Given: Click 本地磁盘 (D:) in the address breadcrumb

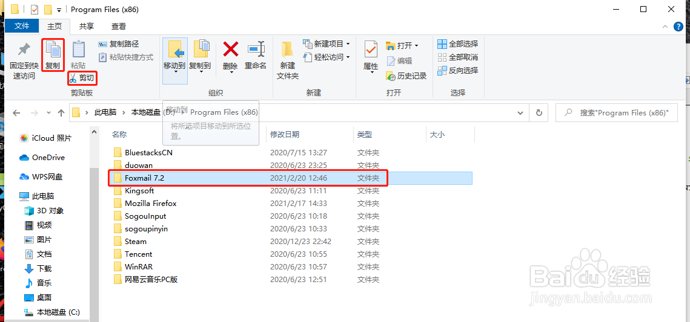Looking at the screenshot, I should (x=154, y=113).
